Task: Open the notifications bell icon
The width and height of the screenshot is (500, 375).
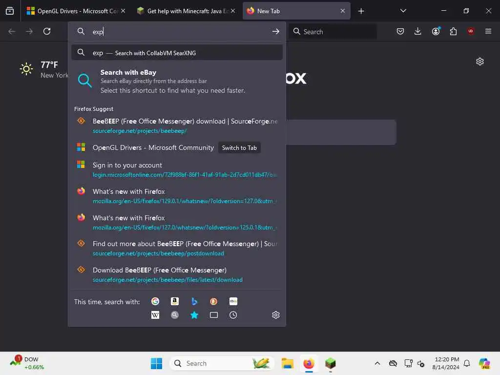Action: click(x=467, y=363)
